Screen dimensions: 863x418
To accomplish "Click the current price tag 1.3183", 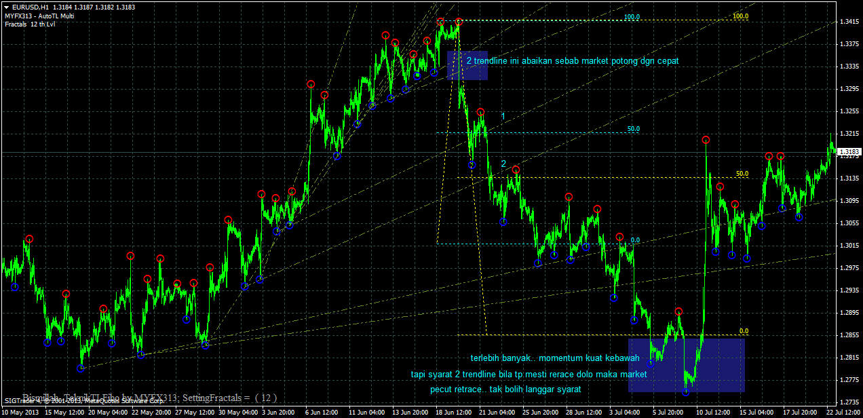I will point(849,151).
